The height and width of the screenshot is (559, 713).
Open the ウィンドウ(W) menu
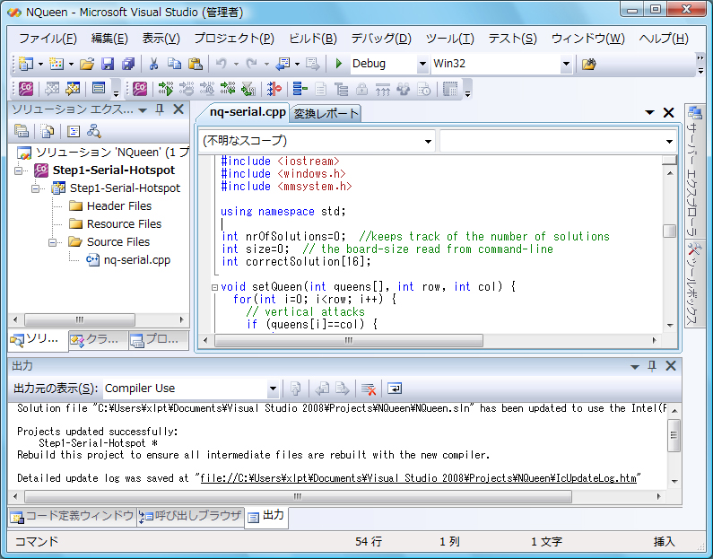click(588, 39)
